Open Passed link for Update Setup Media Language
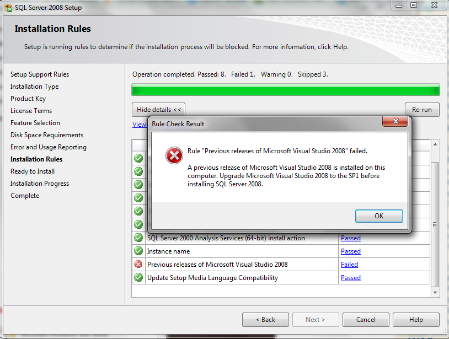449x339 pixels. coord(350,278)
